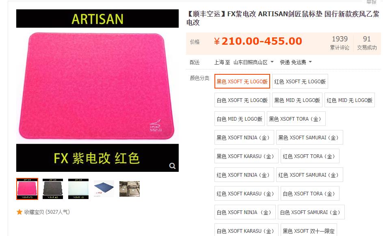The image size is (383, 236).
Task: Open the 山东日照岚山区 destination dropdown
Action: pyautogui.click(x=253, y=62)
